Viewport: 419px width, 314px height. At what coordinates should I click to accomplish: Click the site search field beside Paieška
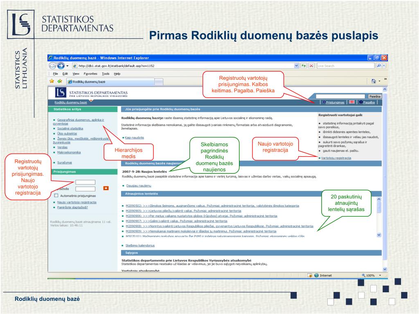point(340,96)
